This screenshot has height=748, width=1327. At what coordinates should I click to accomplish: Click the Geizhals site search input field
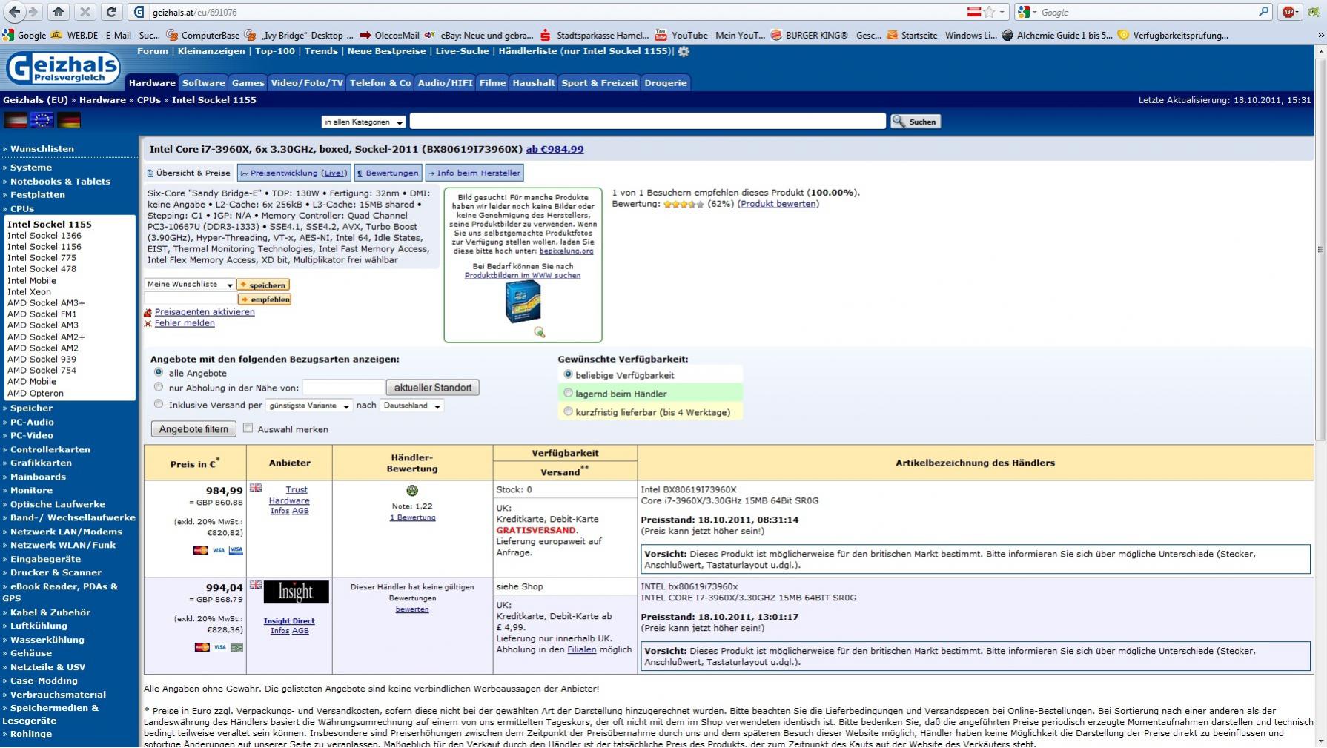pos(647,121)
